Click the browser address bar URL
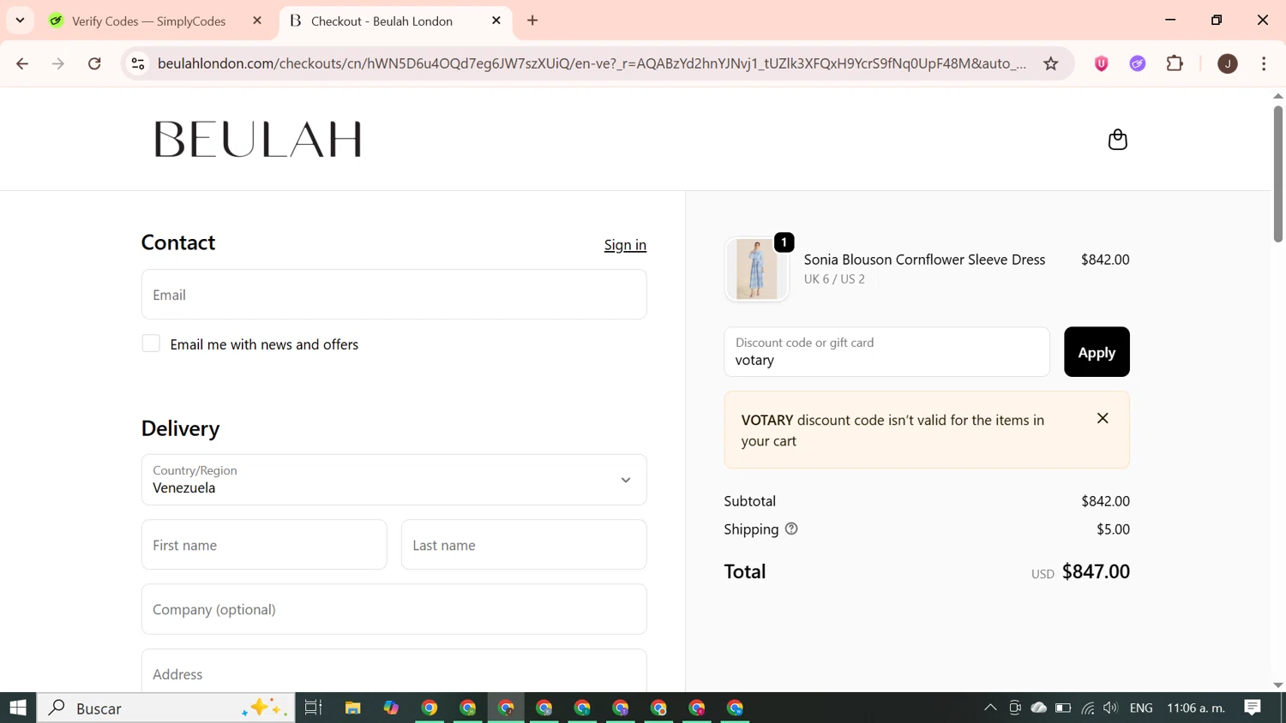Image resolution: width=1286 pixels, height=723 pixels. tap(592, 63)
